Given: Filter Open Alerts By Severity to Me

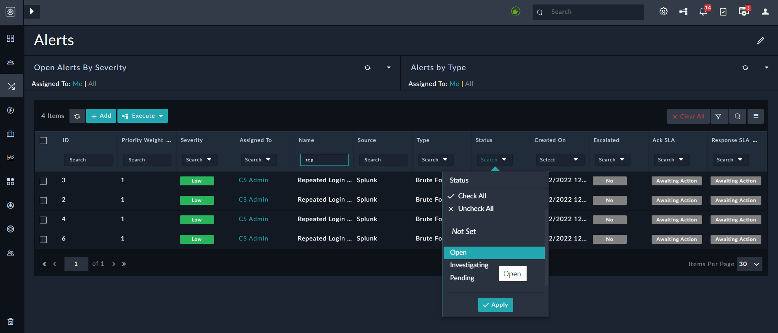Looking at the screenshot, I should coord(77,84).
